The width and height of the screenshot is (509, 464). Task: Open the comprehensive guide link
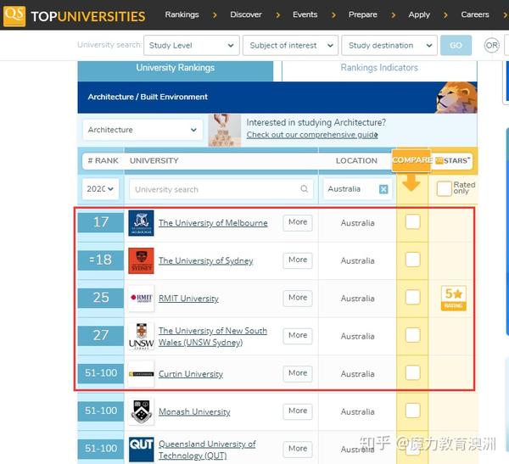point(312,135)
